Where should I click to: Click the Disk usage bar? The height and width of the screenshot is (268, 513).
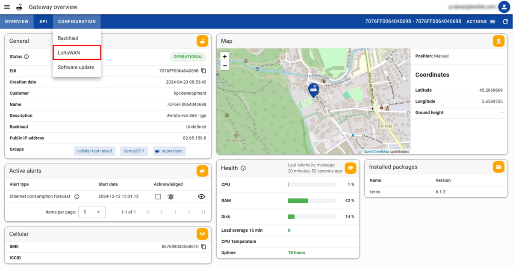click(x=311, y=217)
